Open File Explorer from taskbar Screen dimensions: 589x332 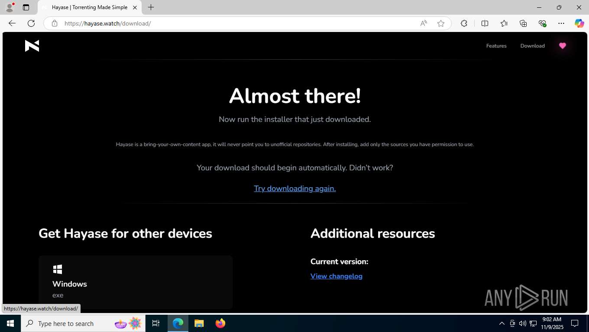[x=199, y=323]
